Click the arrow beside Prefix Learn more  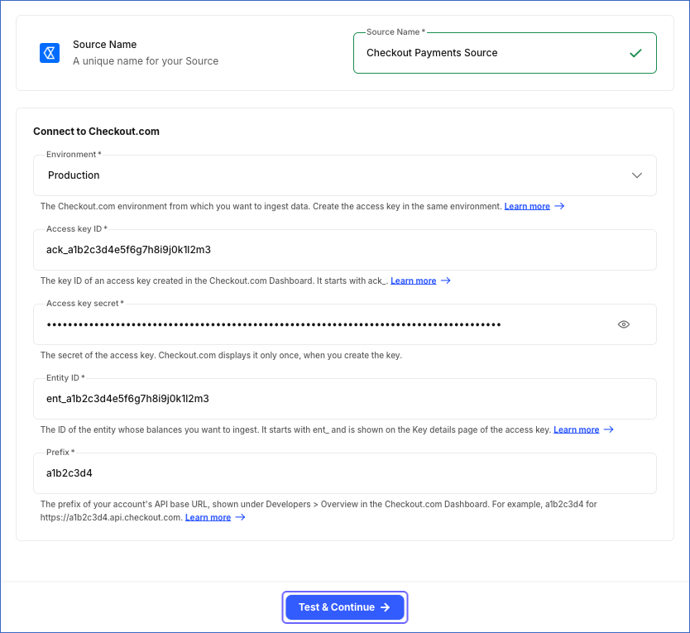pos(240,517)
